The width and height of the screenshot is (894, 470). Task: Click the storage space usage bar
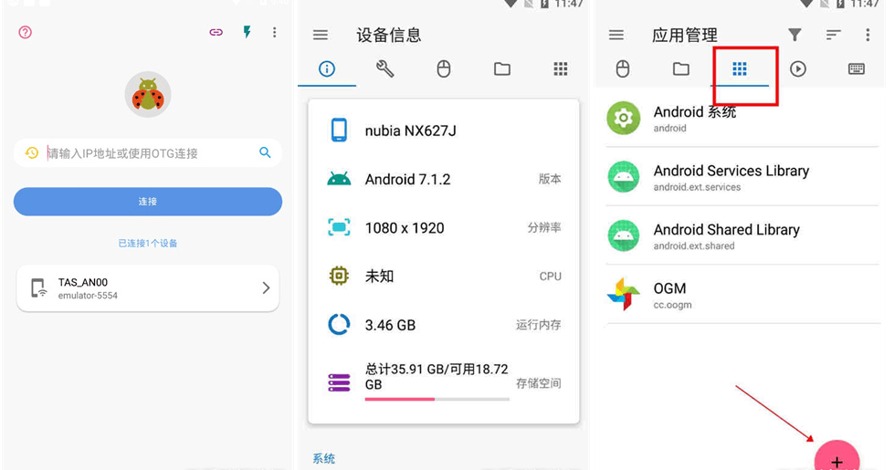click(437, 399)
